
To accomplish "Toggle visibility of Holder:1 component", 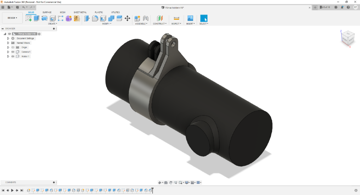I will 13,56.
